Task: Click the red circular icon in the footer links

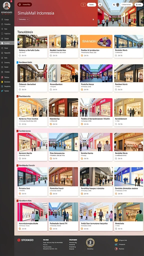Action: click(x=116, y=249)
